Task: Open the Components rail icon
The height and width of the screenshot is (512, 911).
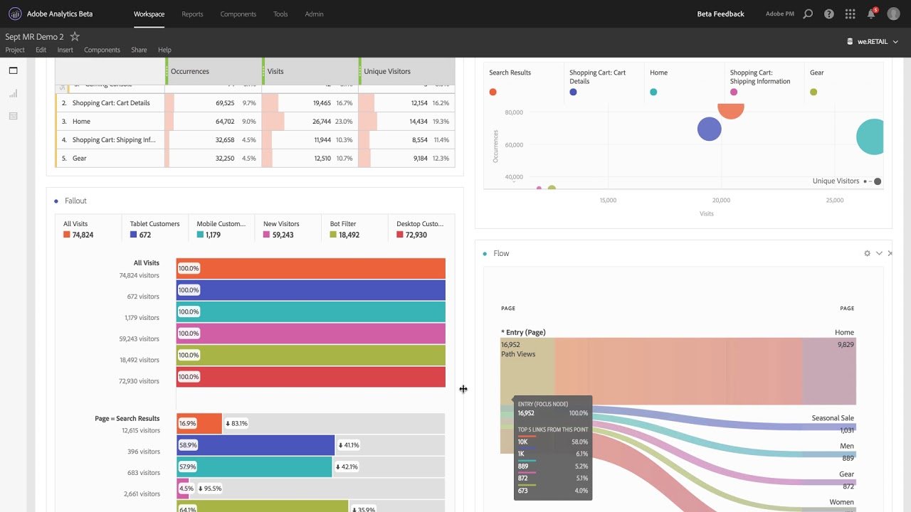Action: [x=13, y=116]
